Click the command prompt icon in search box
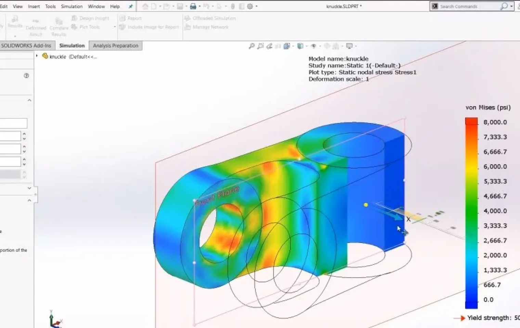This screenshot has height=328, width=520. coord(434,6)
